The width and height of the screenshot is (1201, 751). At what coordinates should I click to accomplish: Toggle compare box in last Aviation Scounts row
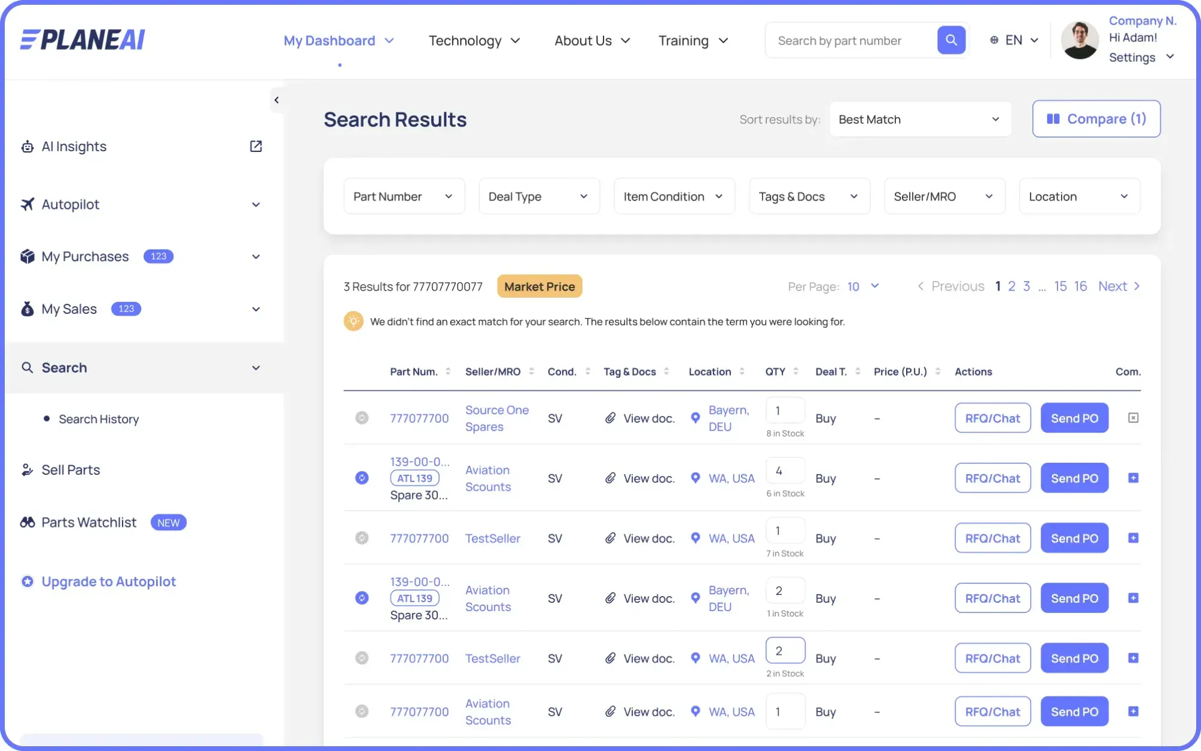tap(1133, 711)
